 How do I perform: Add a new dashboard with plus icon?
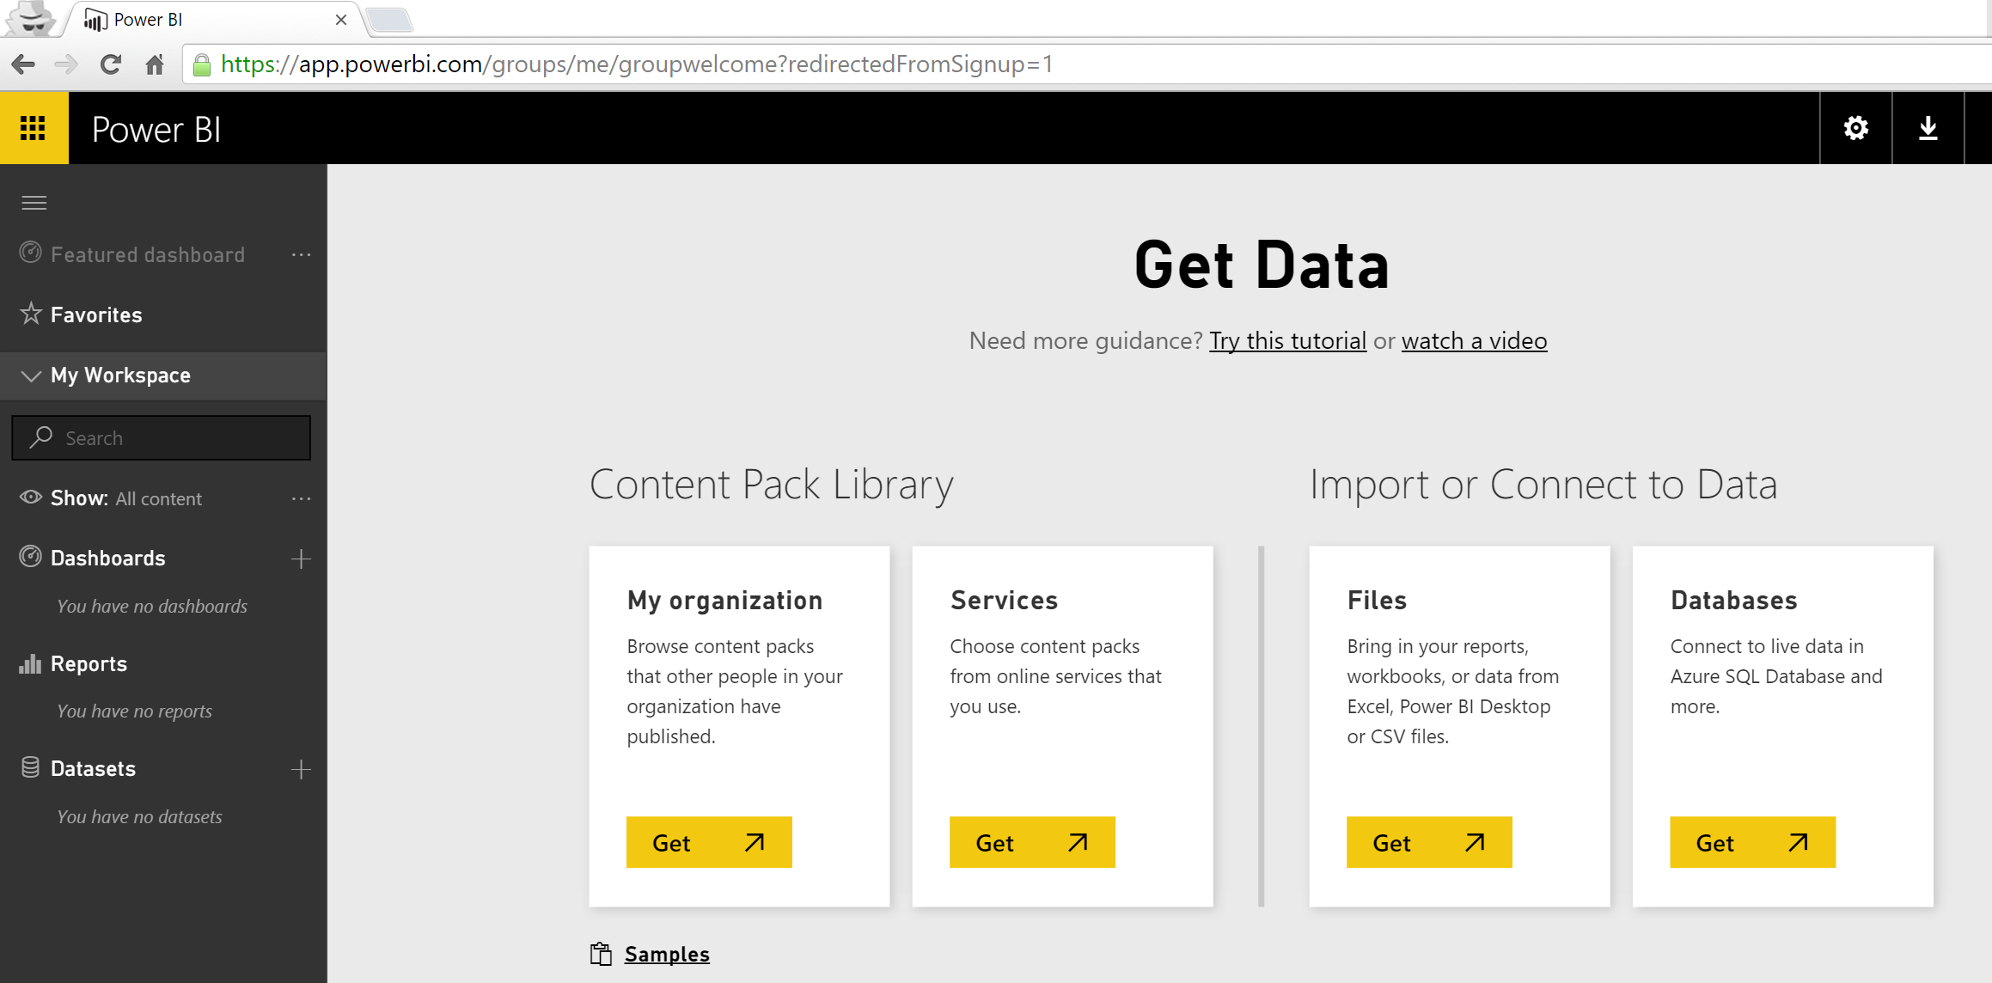point(301,559)
